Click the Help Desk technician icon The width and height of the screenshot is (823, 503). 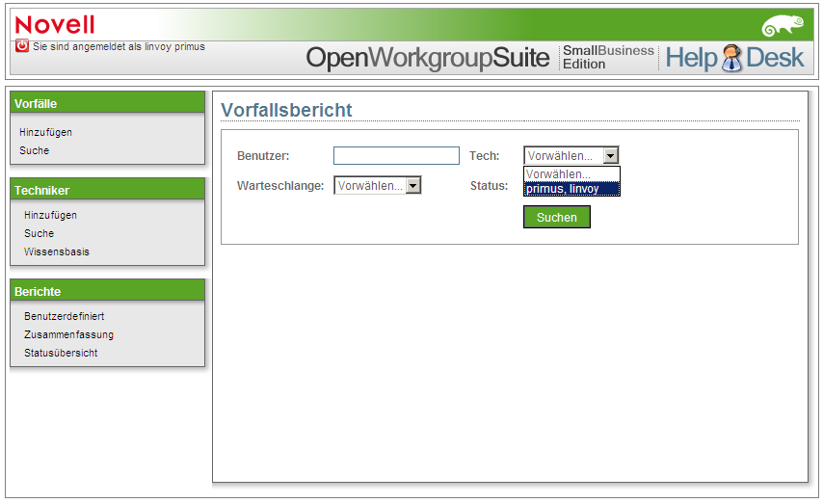(x=731, y=58)
